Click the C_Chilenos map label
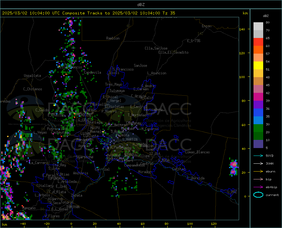This screenshot has width=282, height=228. [33, 89]
